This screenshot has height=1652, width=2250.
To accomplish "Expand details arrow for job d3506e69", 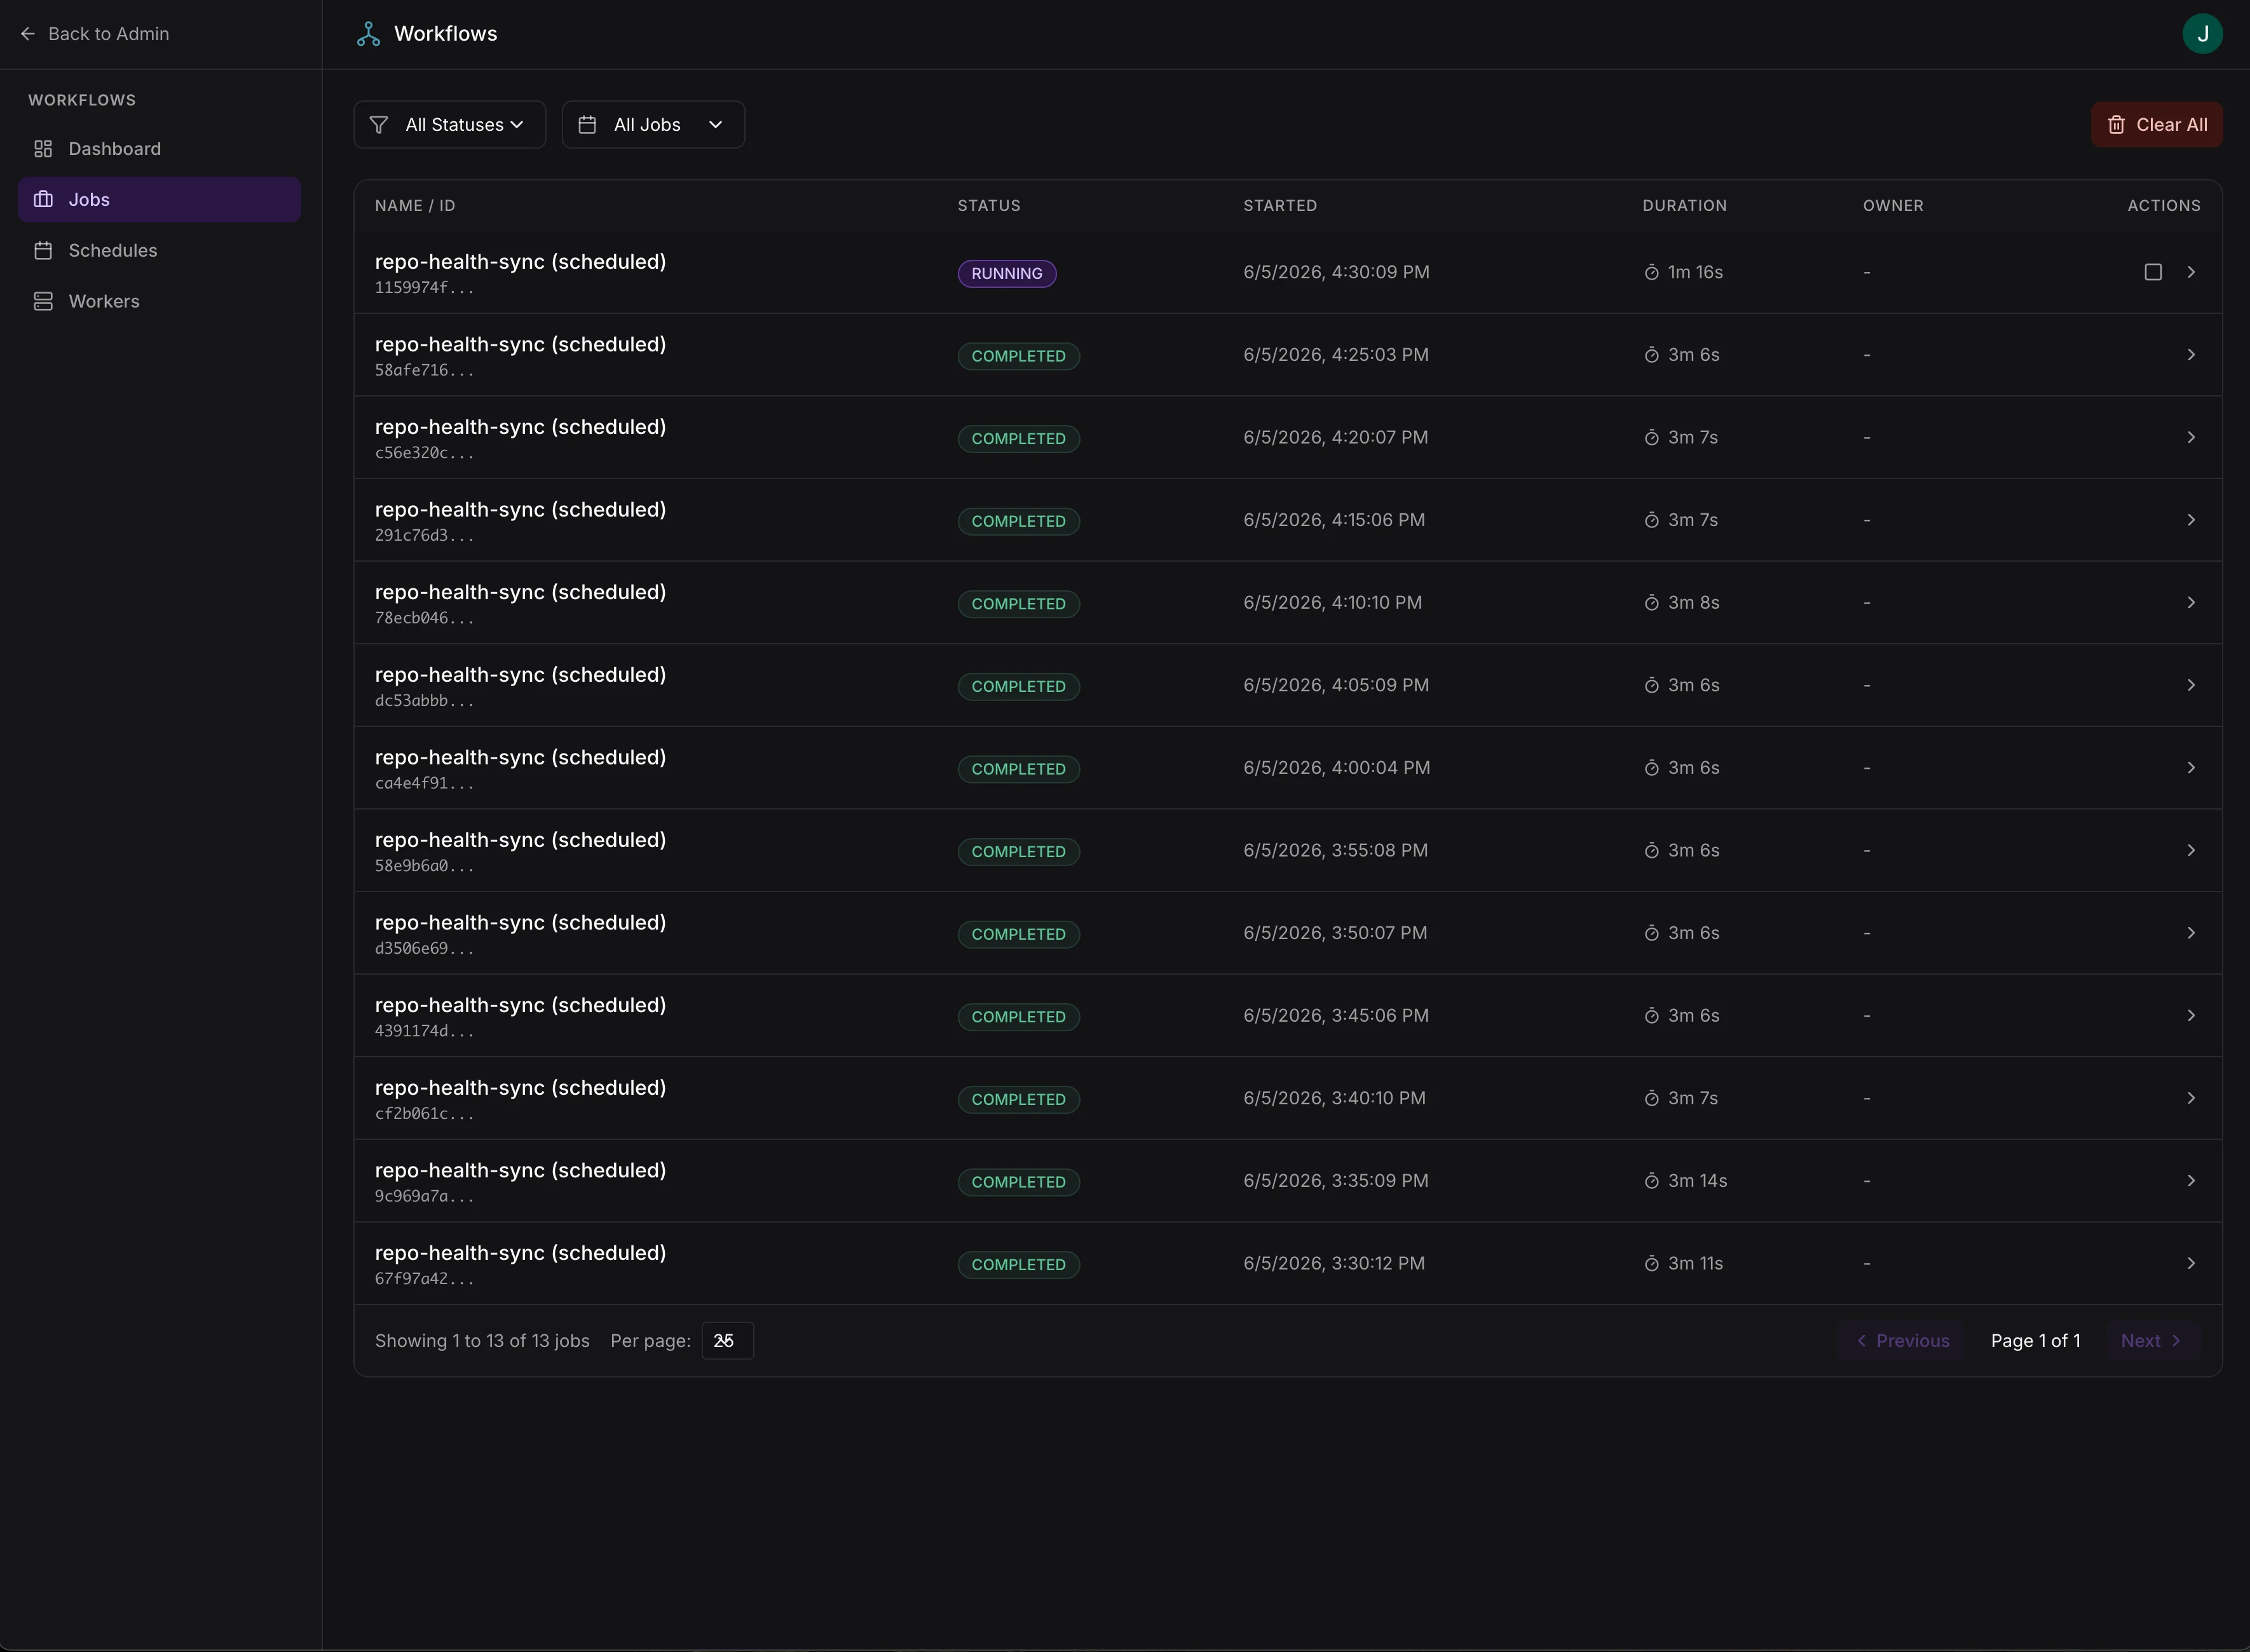I will pyautogui.click(x=2191, y=933).
